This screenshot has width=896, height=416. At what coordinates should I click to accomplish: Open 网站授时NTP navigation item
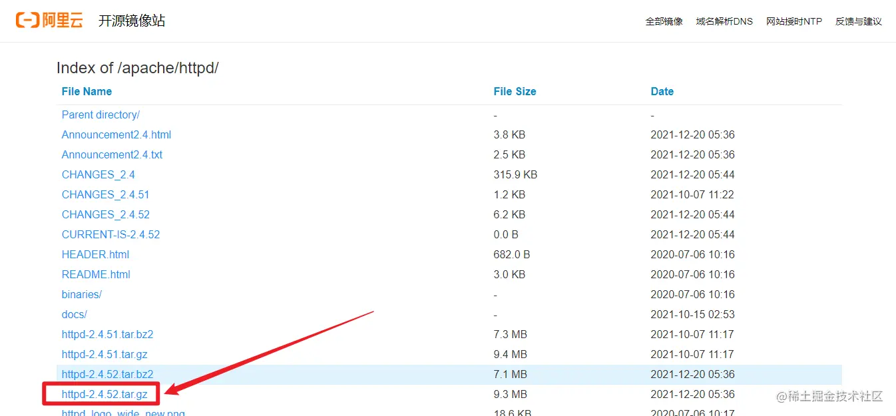click(x=794, y=21)
